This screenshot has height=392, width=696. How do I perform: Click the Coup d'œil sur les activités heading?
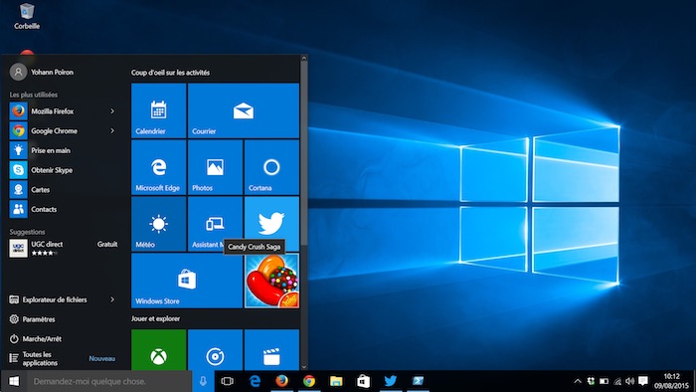170,73
